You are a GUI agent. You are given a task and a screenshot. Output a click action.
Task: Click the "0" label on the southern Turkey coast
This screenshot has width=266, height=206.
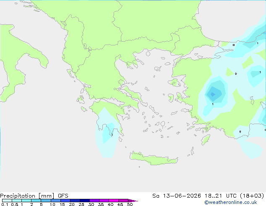240,132
